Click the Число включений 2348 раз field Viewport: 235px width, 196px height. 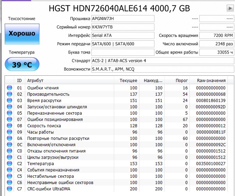pos(216,44)
